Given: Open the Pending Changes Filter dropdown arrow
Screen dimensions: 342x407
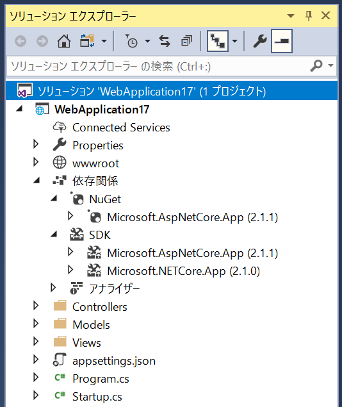Looking at the screenshot, I should 147,41.
